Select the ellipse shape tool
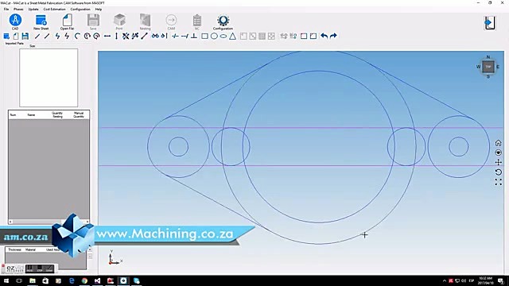The height and width of the screenshot is (286, 509). (223, 36)
